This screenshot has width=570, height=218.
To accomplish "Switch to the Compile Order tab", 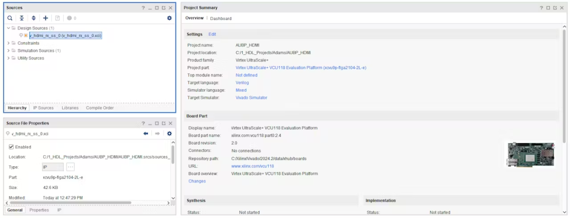I will 100,108.
